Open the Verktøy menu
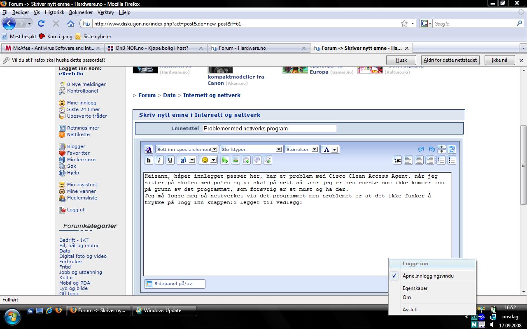 coord(106,12)
